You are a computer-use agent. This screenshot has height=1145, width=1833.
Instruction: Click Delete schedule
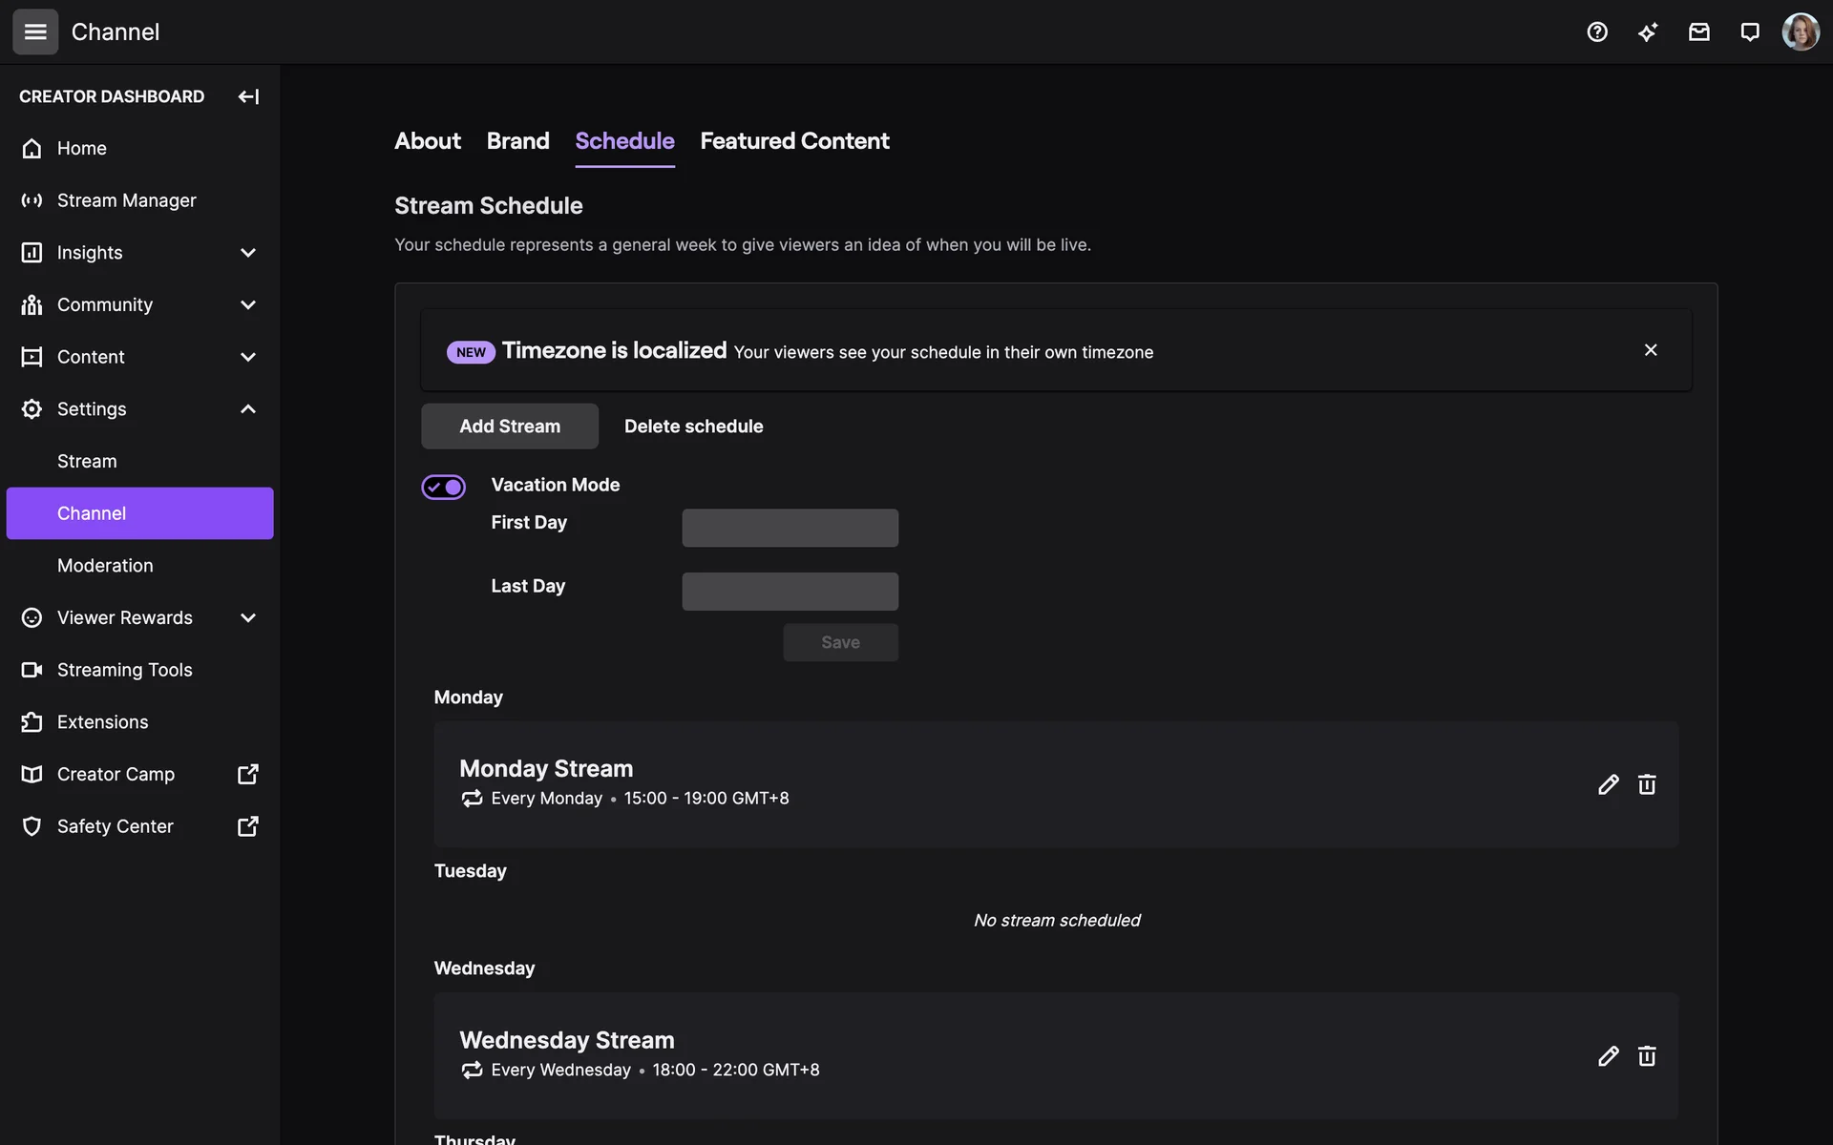(x=693, y=427)
